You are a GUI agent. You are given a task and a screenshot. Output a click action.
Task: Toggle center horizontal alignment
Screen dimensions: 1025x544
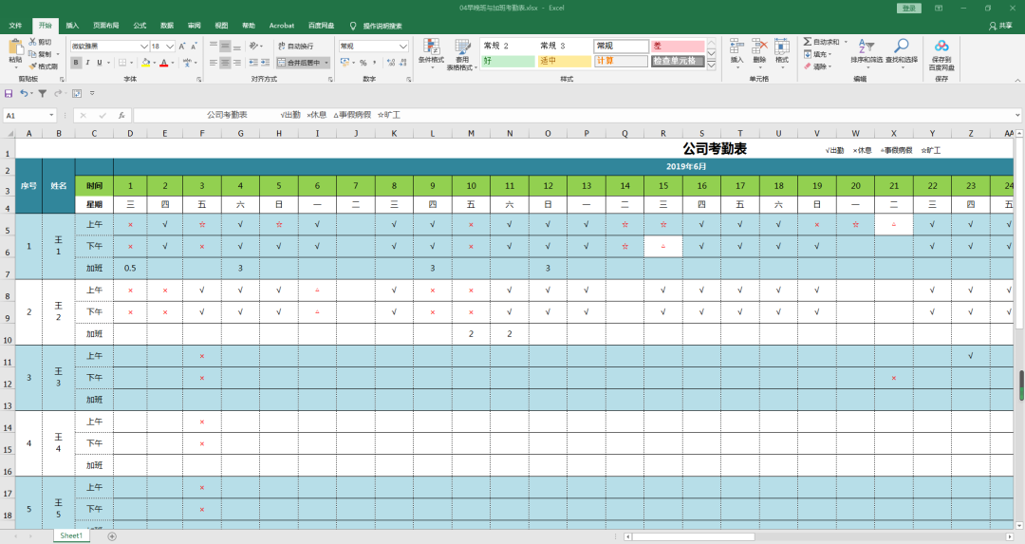click(x=225, y=63)
